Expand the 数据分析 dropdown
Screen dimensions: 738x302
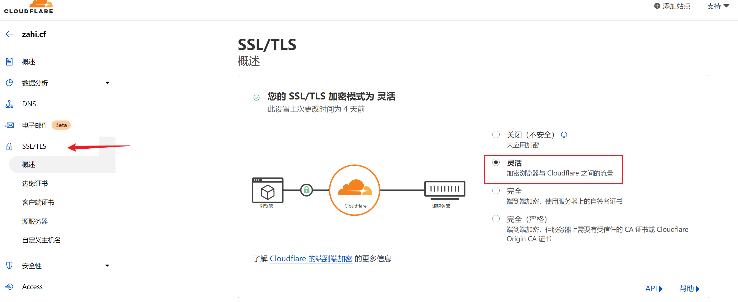107,83
